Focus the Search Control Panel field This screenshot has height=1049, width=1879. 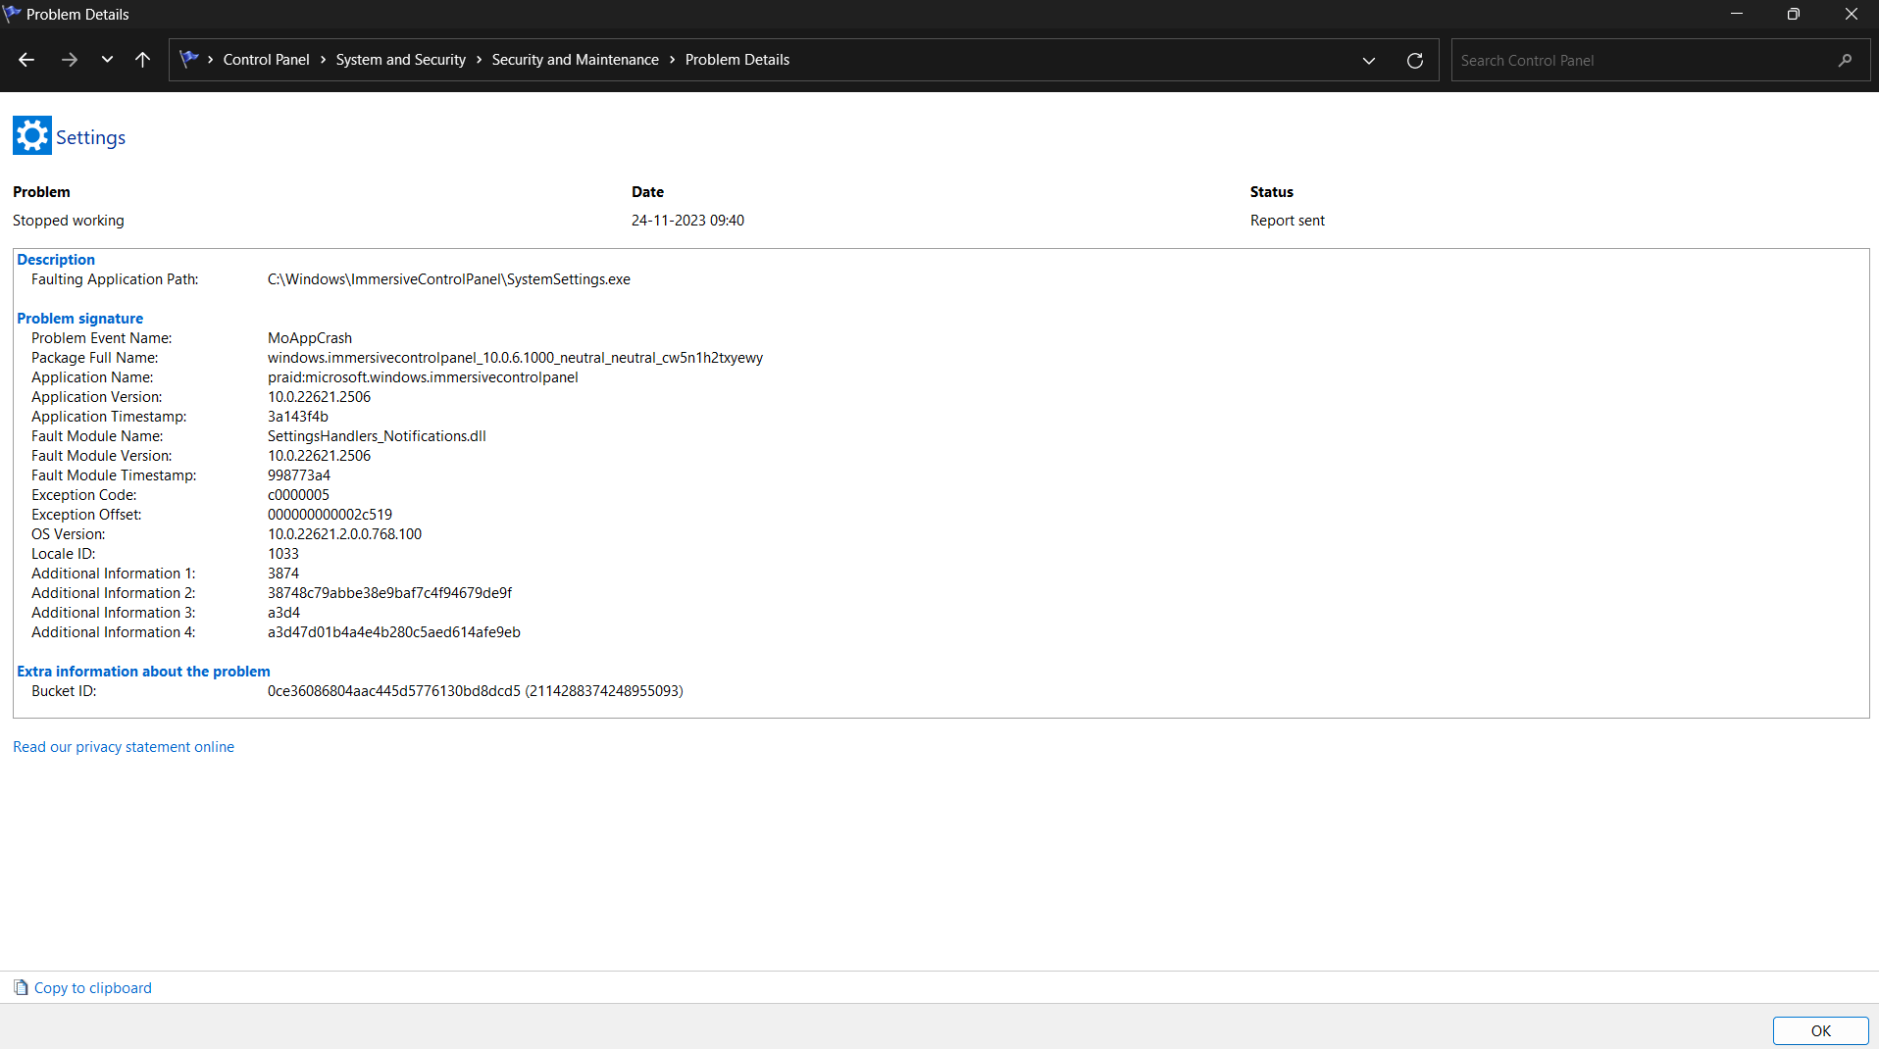(x=1659, y=61)
